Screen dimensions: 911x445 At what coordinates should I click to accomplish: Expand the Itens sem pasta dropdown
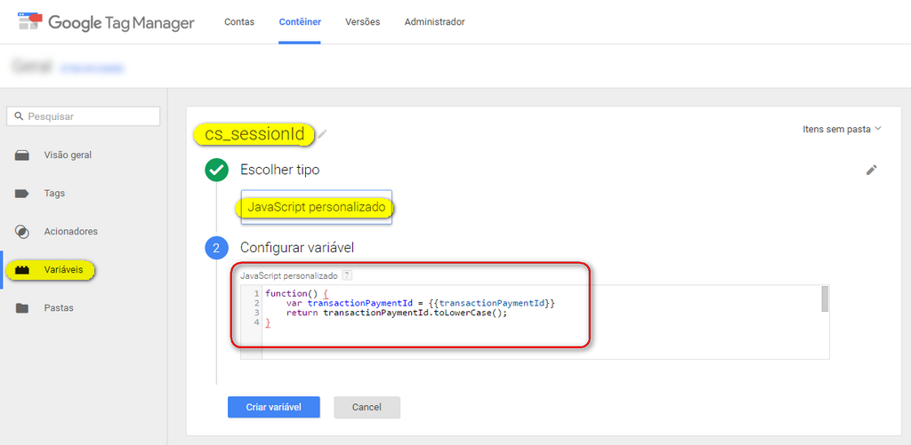(842, 129)
